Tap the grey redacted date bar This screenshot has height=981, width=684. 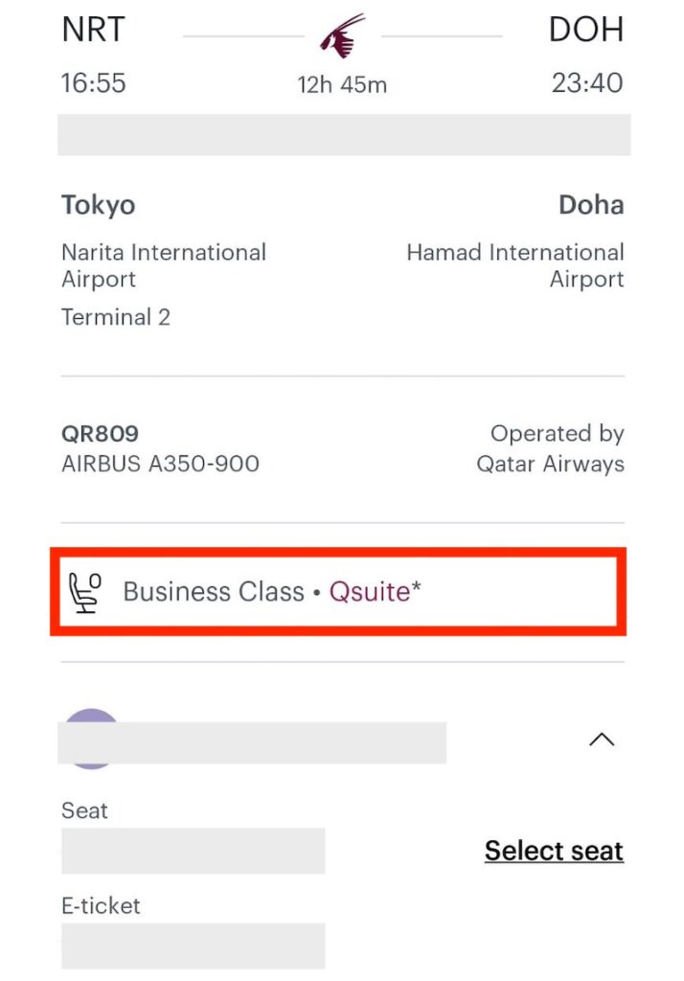click(x=344, y=134)
